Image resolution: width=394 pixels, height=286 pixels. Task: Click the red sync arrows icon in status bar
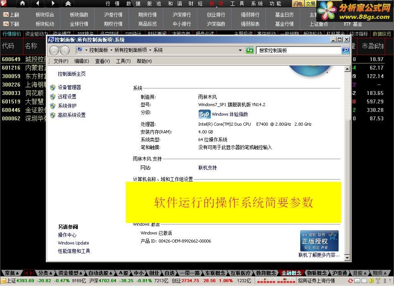tap(350, 281)
